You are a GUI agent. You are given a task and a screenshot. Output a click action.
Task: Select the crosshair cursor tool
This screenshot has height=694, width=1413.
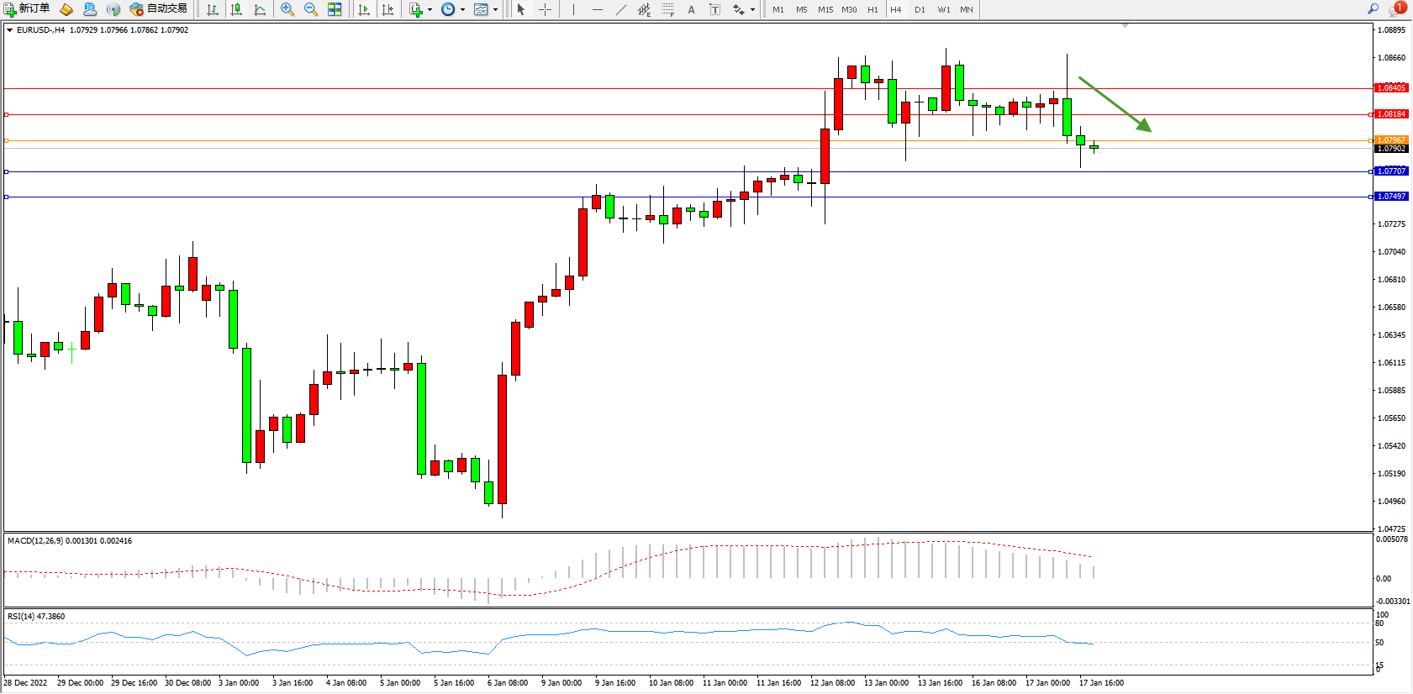(x=545, y=9)
